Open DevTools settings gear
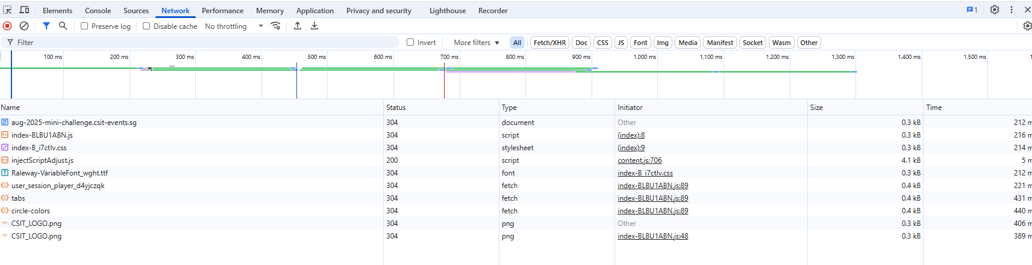Screen dimensions: 1032x265 (995, 10)
